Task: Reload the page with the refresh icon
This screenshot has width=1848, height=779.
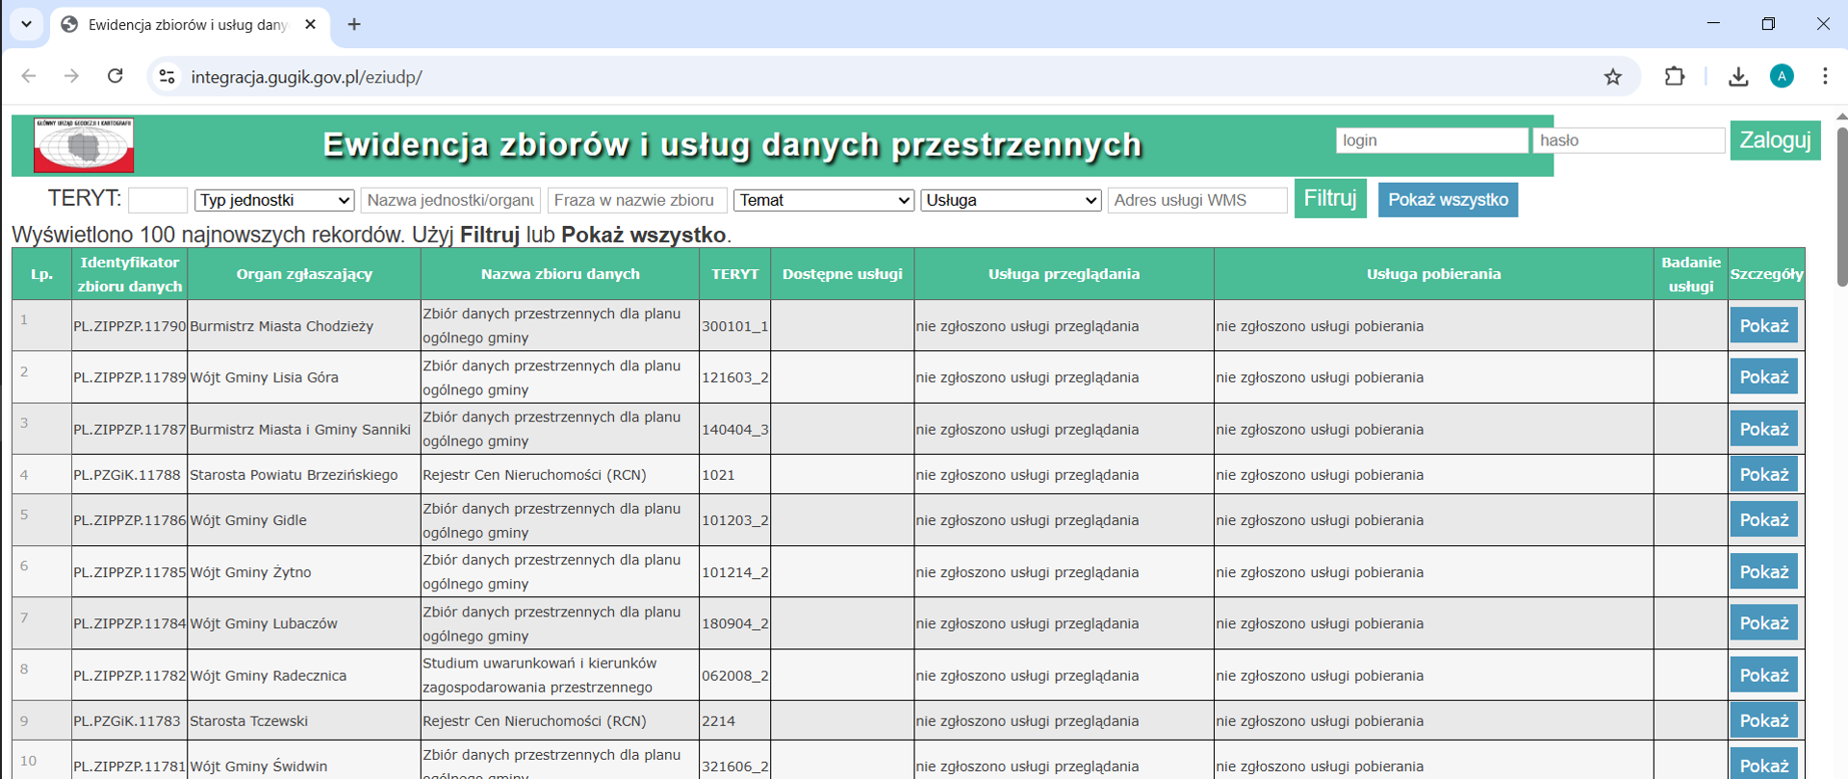Action: pyautogui.click(x=115, y=77)
